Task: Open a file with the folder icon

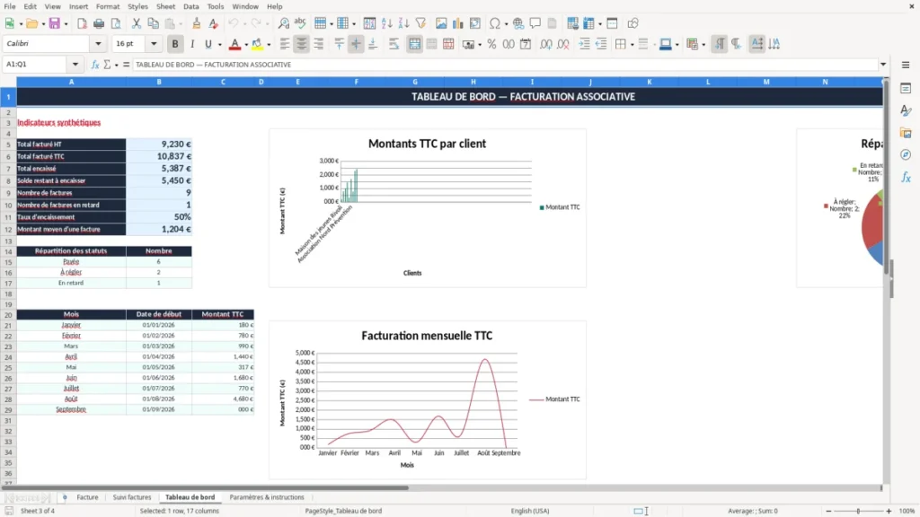Action: pyautogui.click(x=31, y=23)
